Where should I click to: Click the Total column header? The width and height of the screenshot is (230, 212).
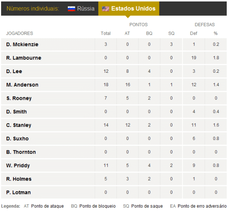coord(106,33)
